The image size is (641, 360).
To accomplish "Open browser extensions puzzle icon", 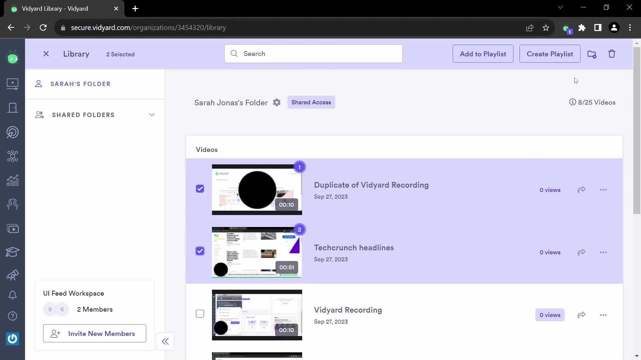I will click(x=582, y=28).
